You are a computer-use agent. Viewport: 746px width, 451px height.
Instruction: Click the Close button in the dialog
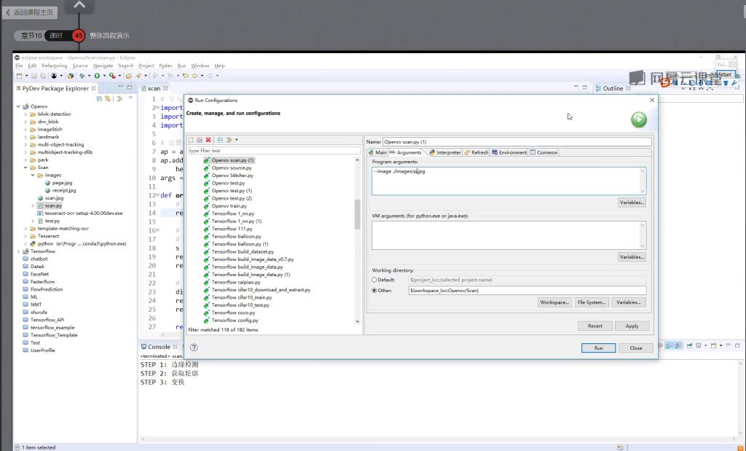click(x=635, y=348)
